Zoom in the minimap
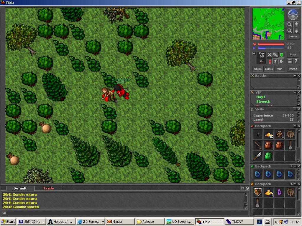The image size is (302, 226). pyautogui.click(x=290, y=31)
